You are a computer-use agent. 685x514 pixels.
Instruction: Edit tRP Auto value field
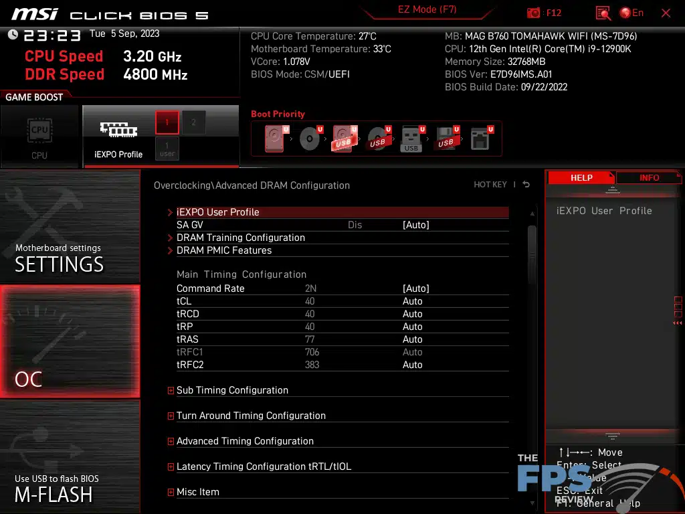412,327
